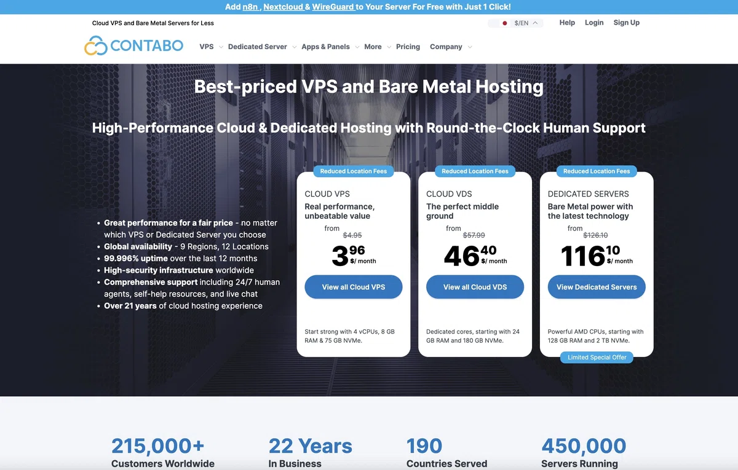
Task: Open the $/EN currency and language dropdown
Action: point(515,23)
